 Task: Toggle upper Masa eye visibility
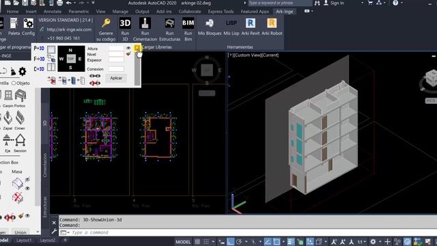pyautogui.click(x=27, y=179)
